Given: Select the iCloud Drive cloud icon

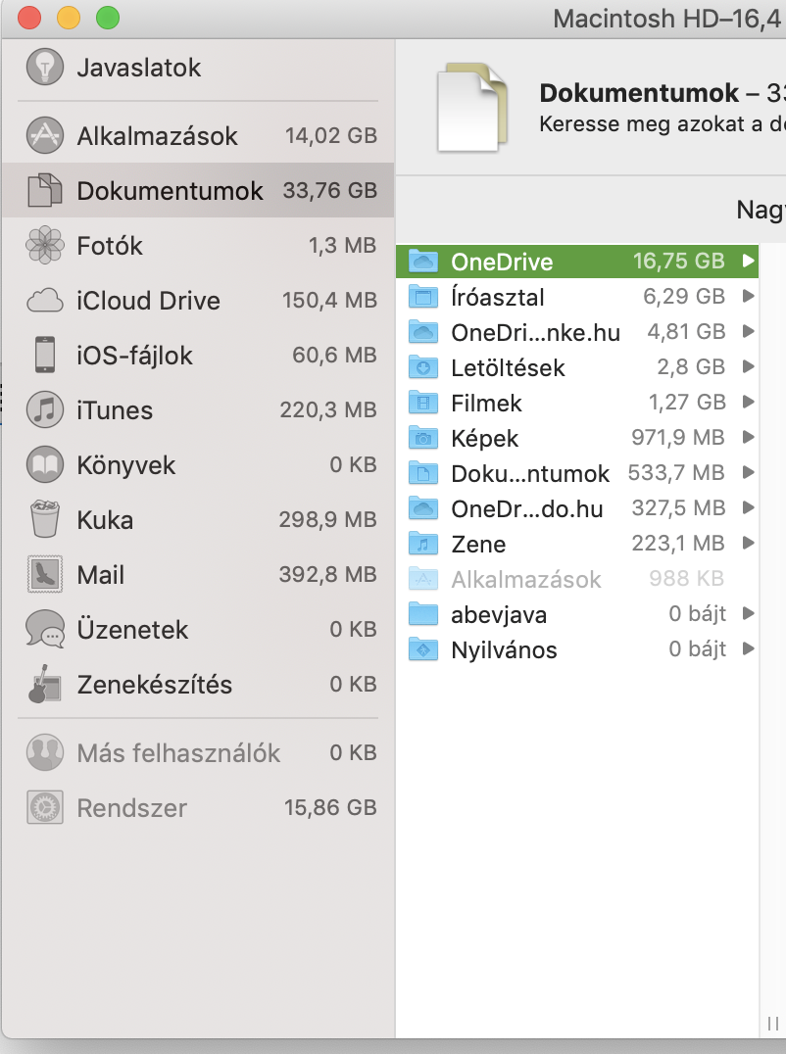Looking at the screenshot, I should tap(45, 301).
